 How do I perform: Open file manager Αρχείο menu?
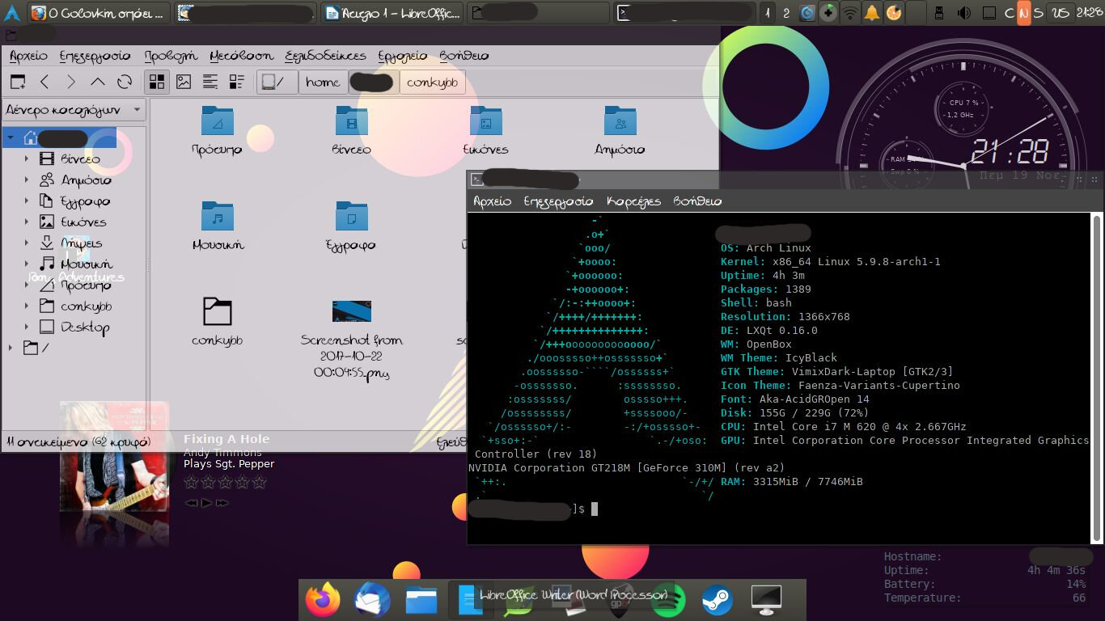[28, 56]
